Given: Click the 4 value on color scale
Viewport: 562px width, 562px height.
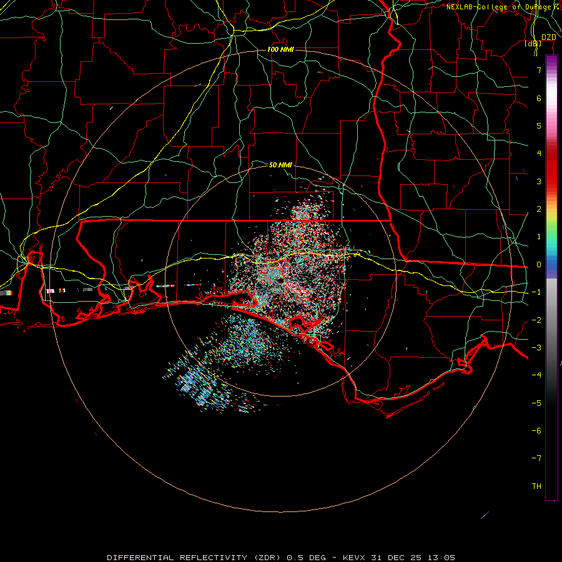Looking at the screenshot, I should (x=539, y=154).
